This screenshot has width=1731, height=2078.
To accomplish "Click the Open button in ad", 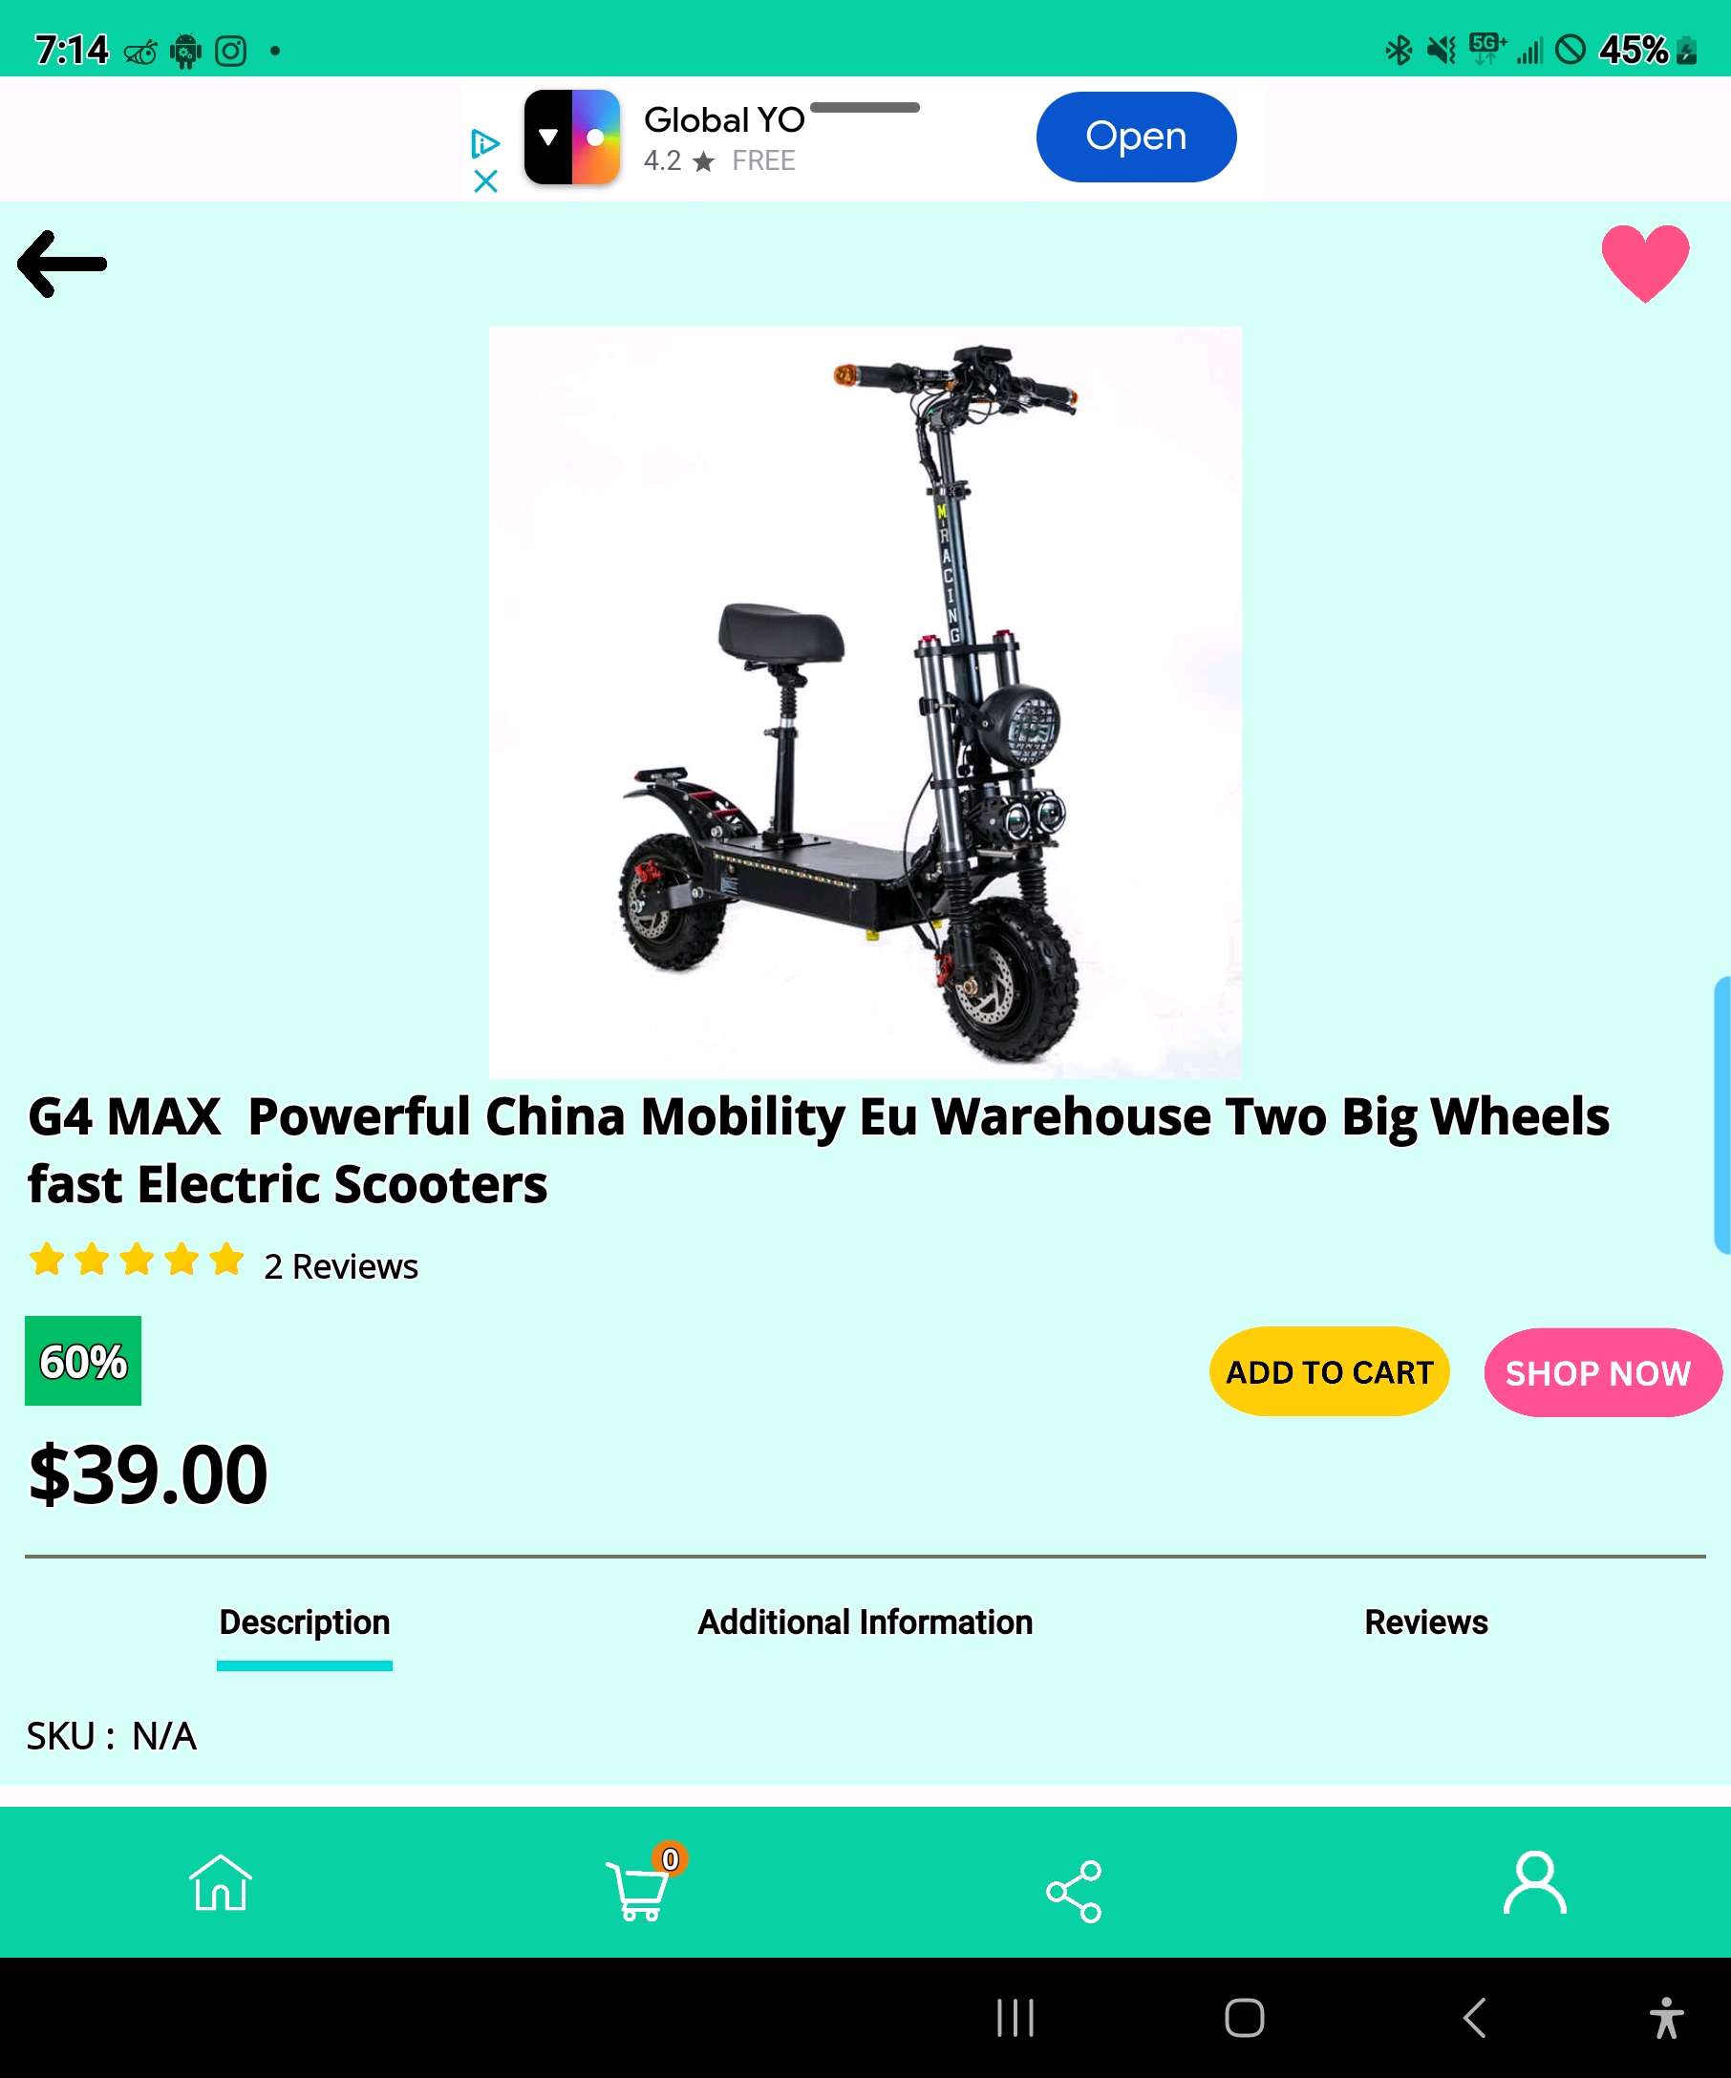I will click(x=1136, y=137).
